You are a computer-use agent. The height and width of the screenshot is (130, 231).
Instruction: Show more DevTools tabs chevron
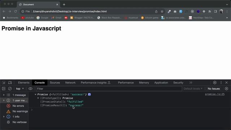pos(191,83)
